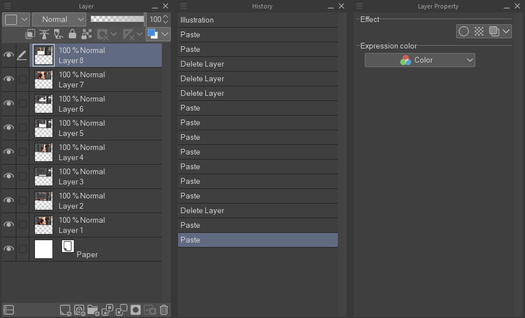
Task: Select Layer 3 in the layer list
Action: coord(96,176)
